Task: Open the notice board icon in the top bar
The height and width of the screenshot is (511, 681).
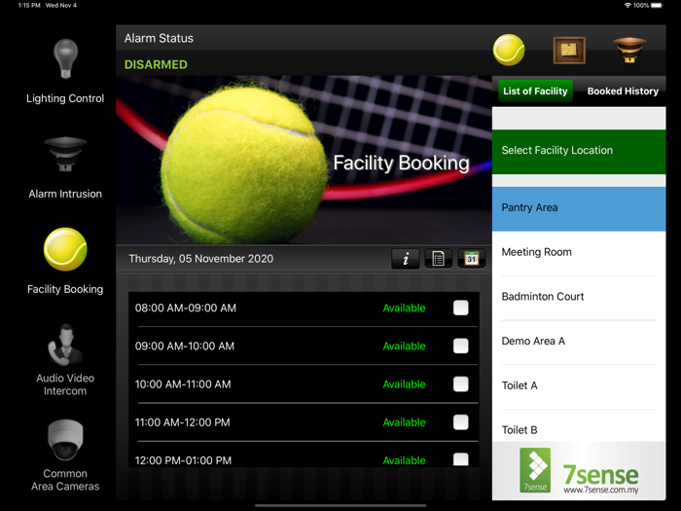Action: pos(569,51)
